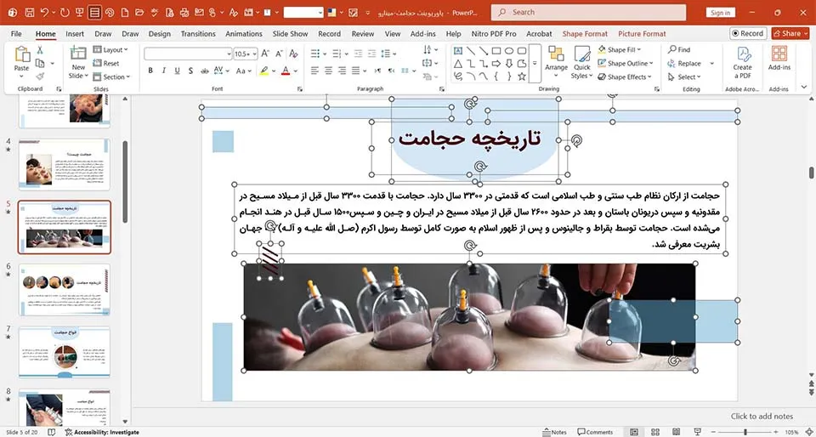Open Shape Outline dropdown
The height and width of the screenshot is (437, 816).
(x=625, y=64)
